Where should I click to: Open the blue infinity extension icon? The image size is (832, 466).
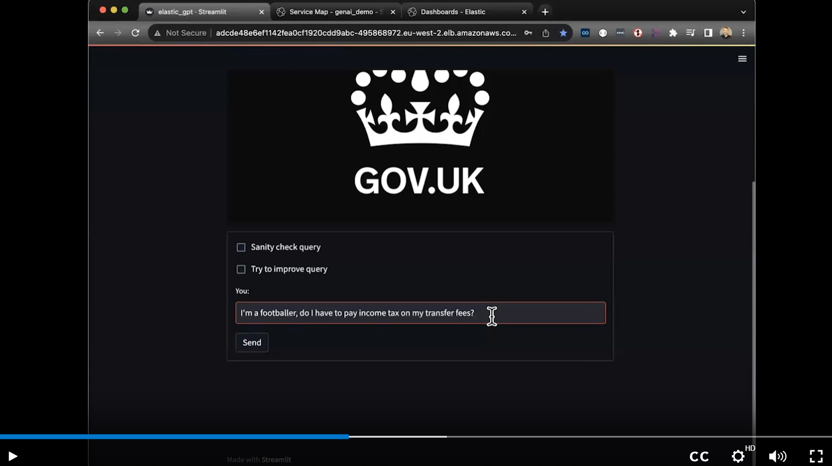[x=585, y=33]
